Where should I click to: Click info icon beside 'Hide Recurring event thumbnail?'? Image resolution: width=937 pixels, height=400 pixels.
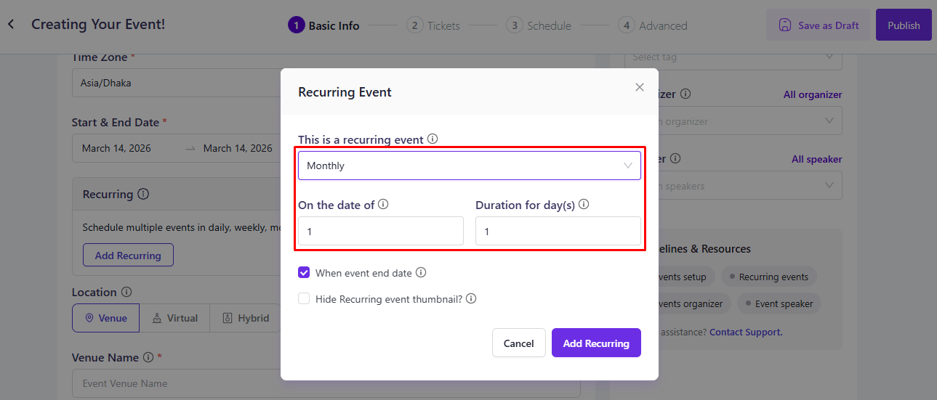pyautogui.click(x=471, y=298)
